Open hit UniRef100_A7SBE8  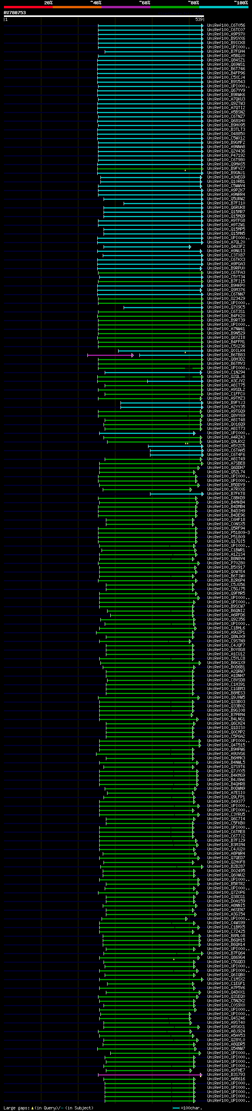coord(226,463)
